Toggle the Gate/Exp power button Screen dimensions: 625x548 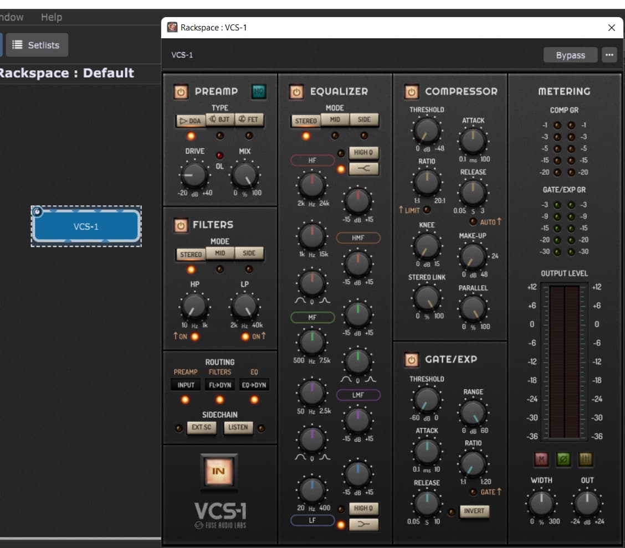pos(411,360)
